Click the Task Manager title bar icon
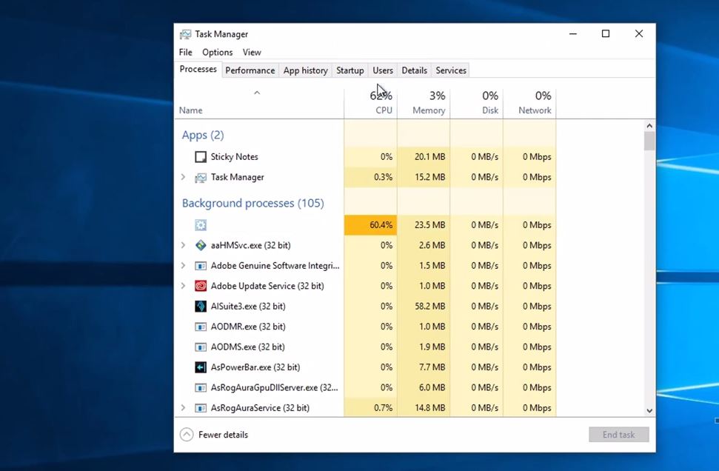 click(x=185, y=34)
